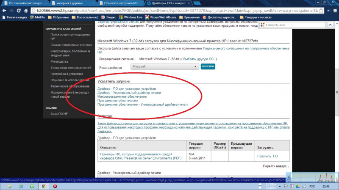Switch to the Россия выбирает визуал tab
Image resolution: width=339 pixels, height=190 pixels.
point(25,3)
